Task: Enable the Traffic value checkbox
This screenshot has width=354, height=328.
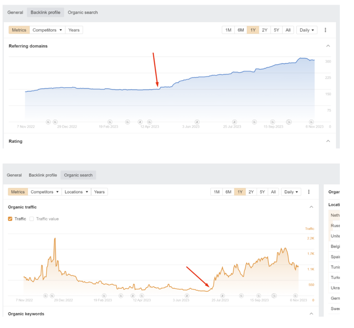Action: click(x=32, y=219)
